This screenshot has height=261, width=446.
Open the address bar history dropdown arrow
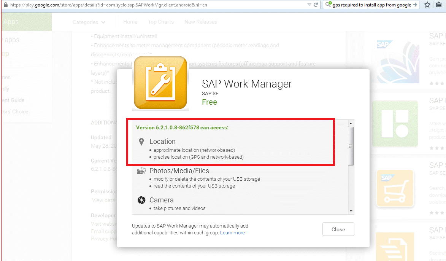tap(309, 5)
